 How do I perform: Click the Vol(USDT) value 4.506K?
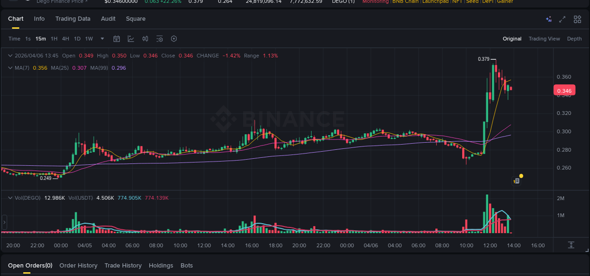click(105, 198)
